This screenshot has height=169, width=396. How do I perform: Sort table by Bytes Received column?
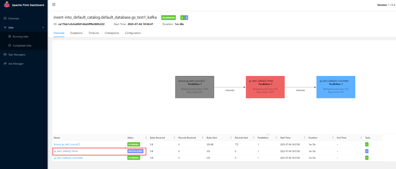[174, 138]
